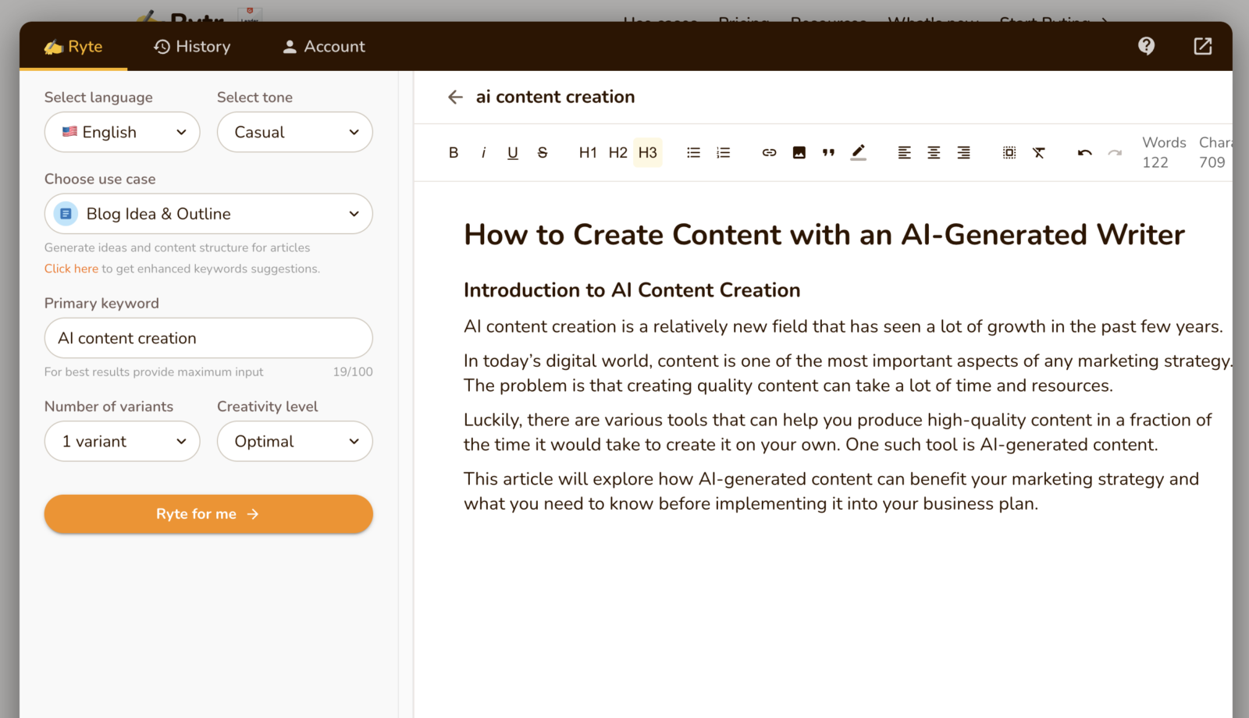Align text to the right

click(964, 153)
